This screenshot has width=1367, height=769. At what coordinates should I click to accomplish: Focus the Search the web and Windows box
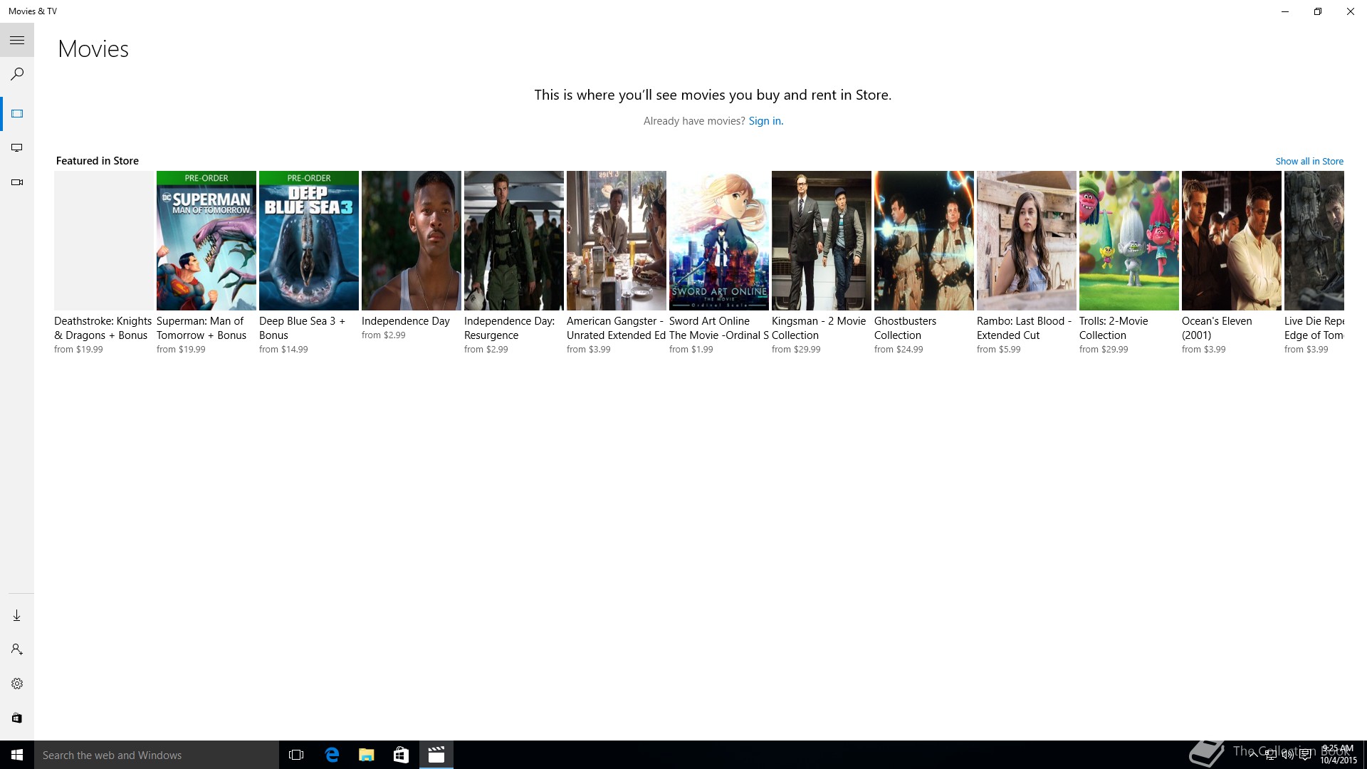[157, 755]
